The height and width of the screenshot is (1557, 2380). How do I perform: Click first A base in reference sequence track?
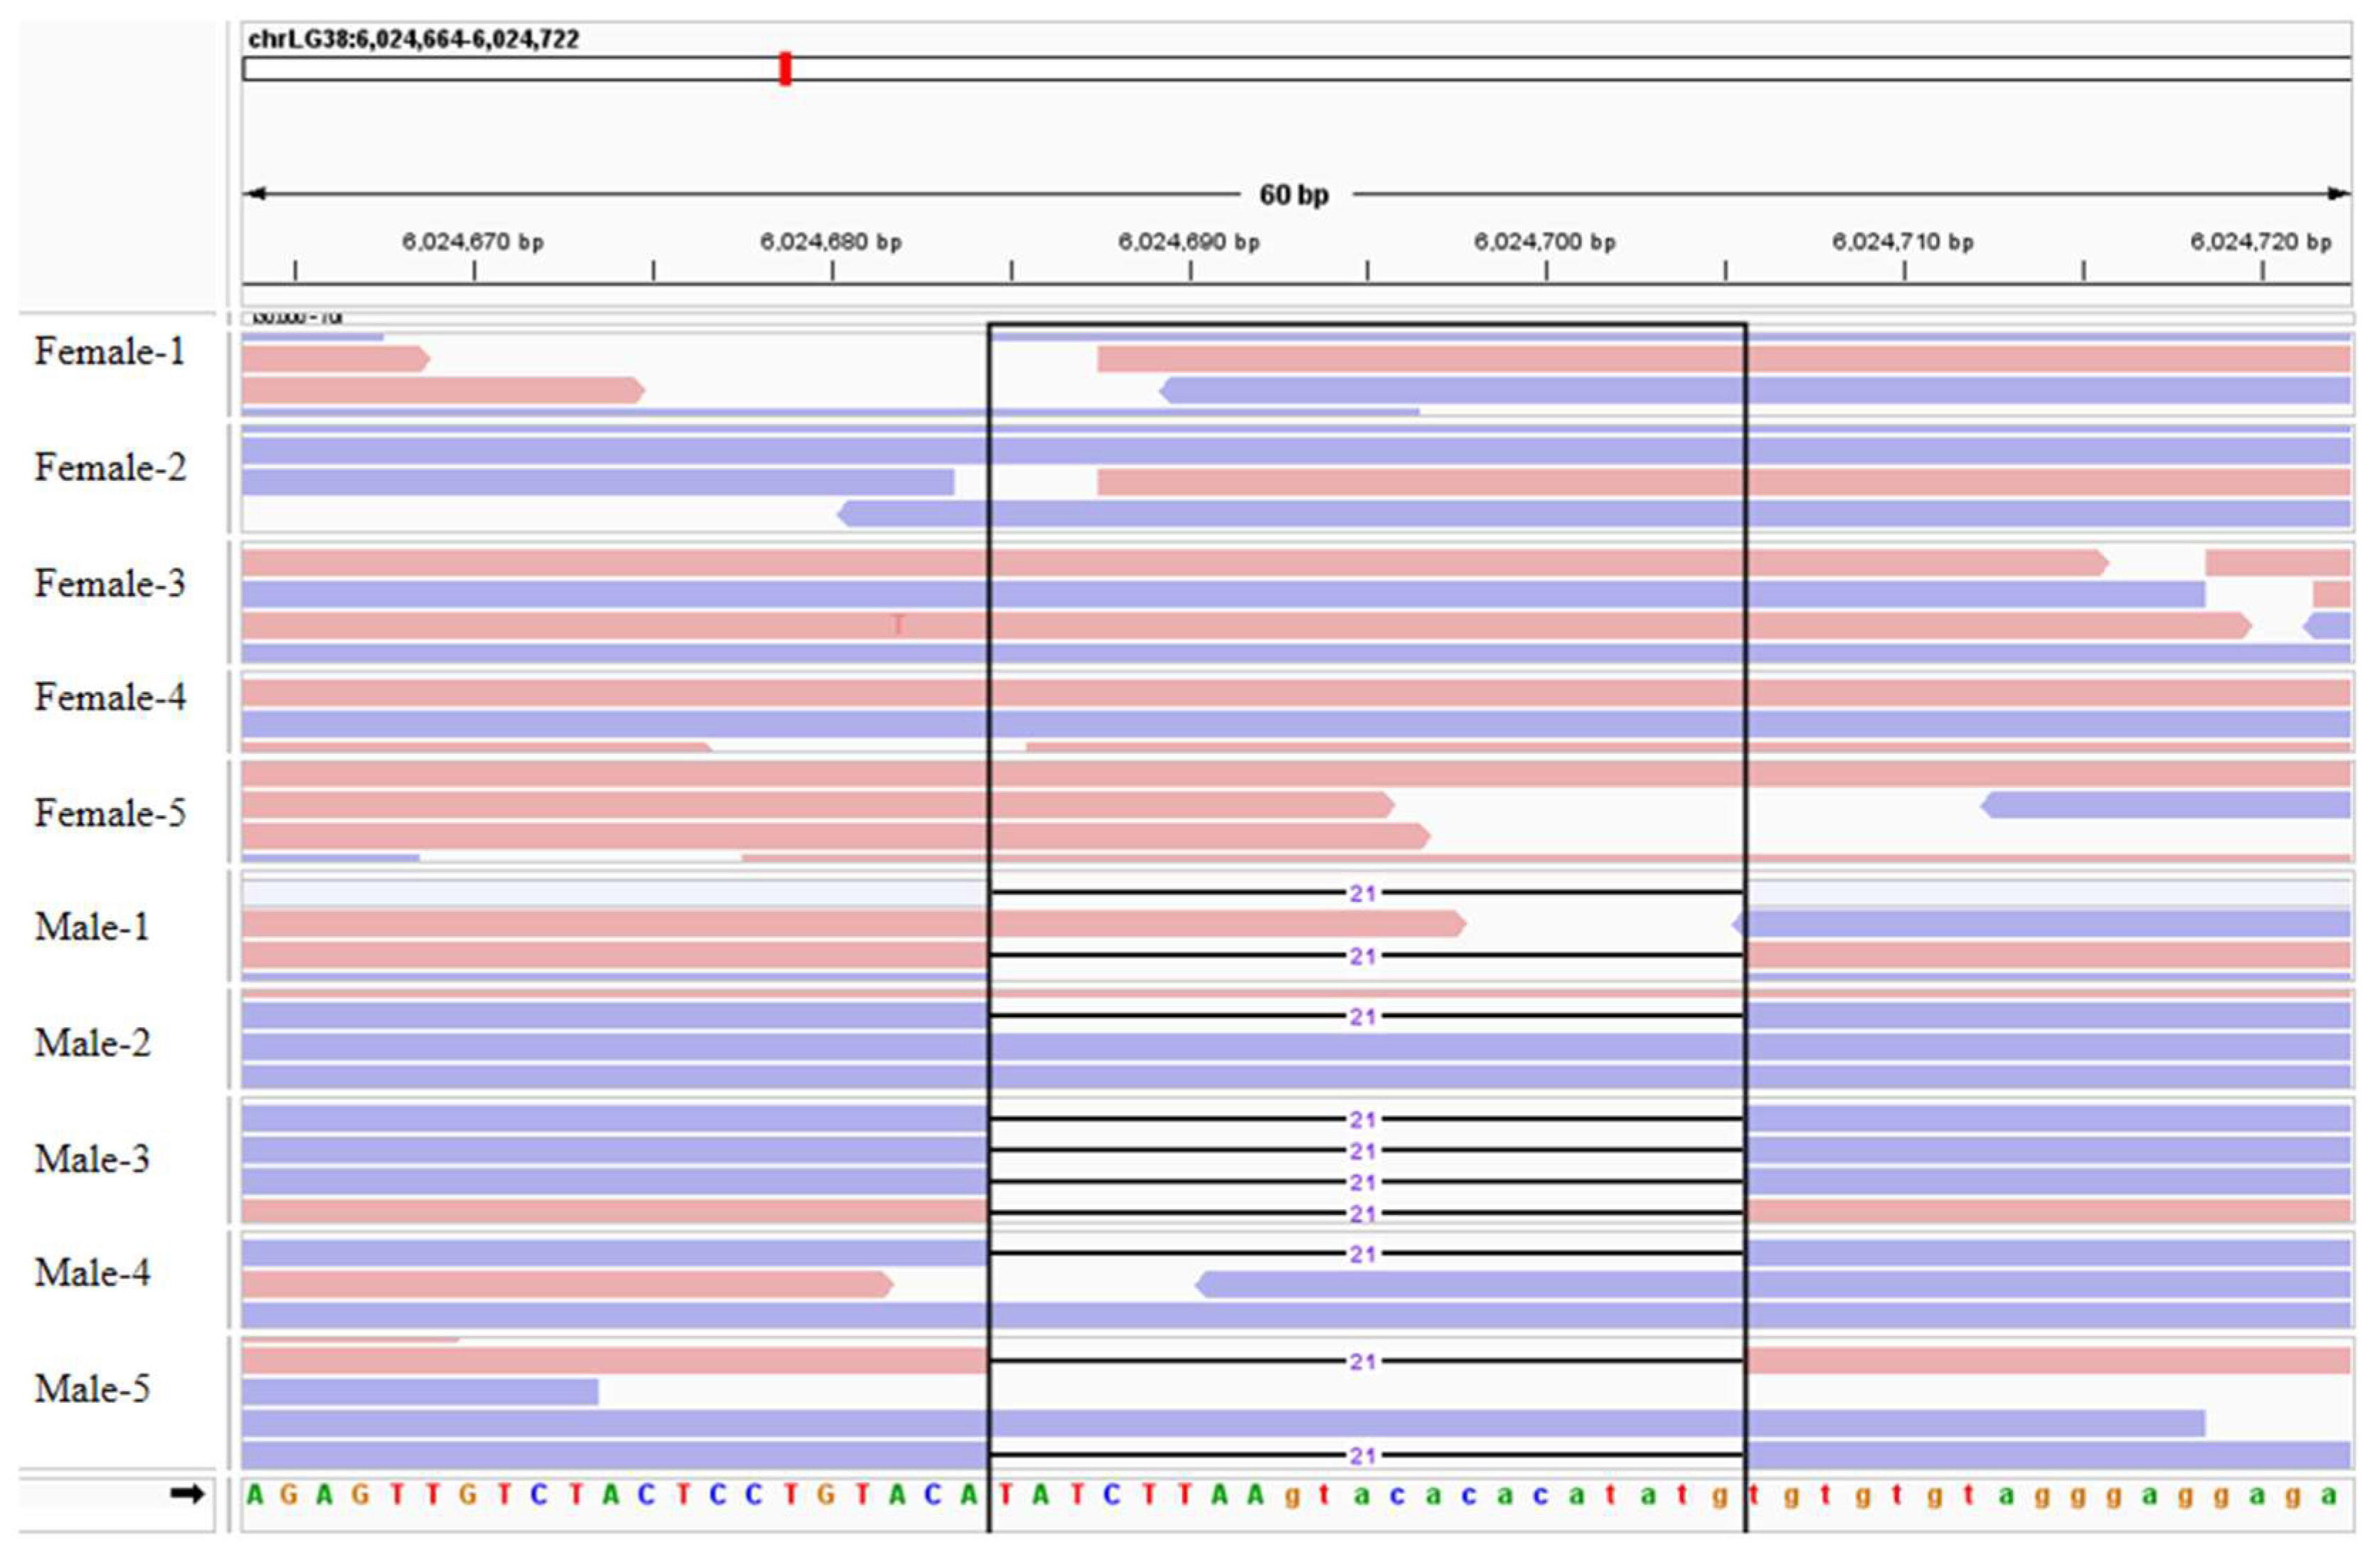(255, 1495)
